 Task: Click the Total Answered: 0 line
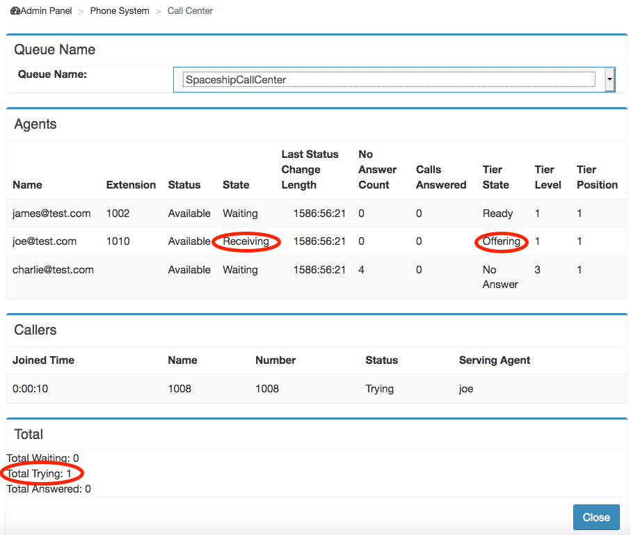[x=49, y=488]
